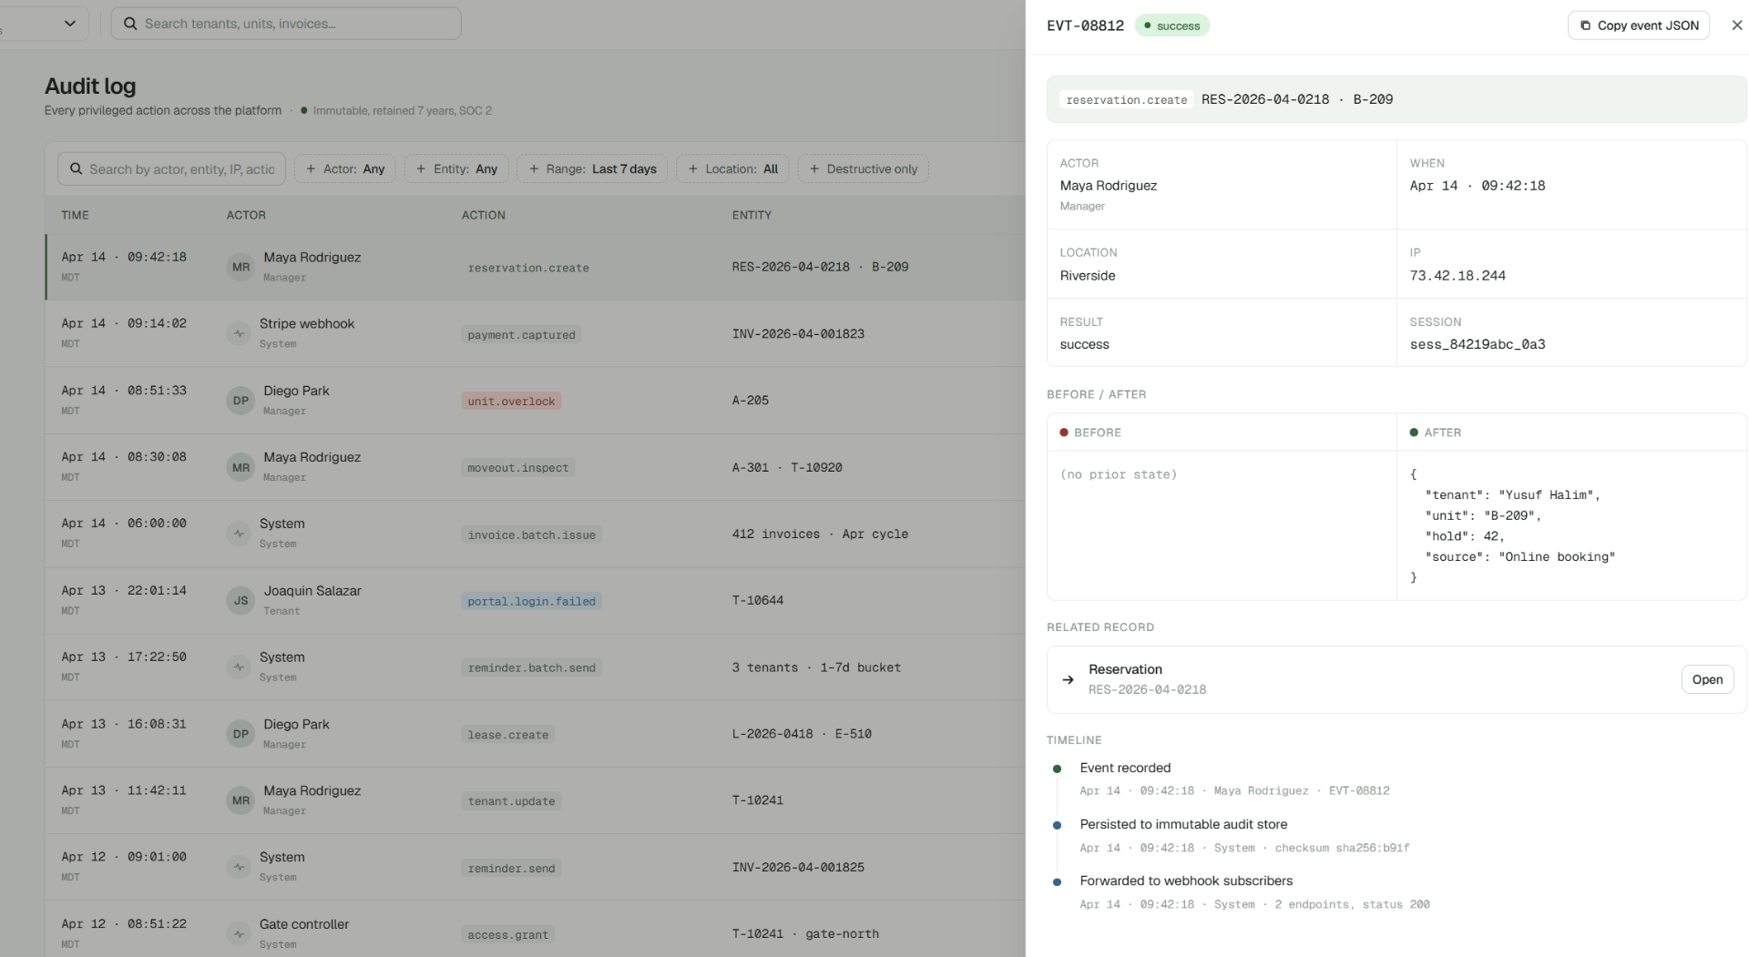
Task: Click the Copy event JSON icon
Action: (x=1585, y=25)
